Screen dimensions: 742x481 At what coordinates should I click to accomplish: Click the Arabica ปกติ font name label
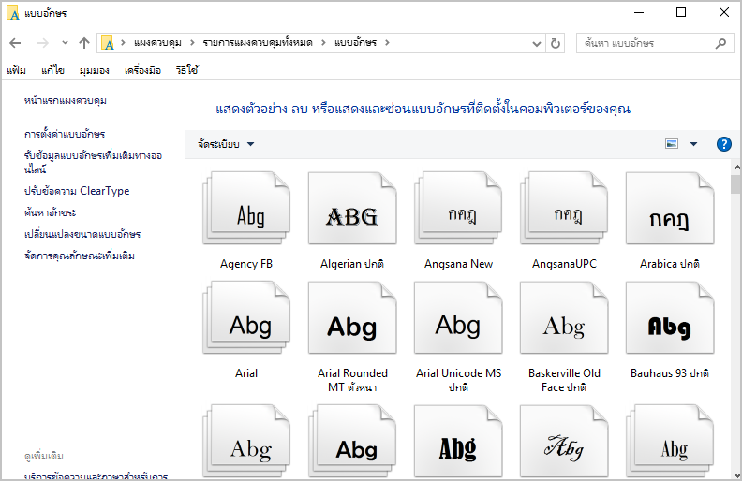670,264
